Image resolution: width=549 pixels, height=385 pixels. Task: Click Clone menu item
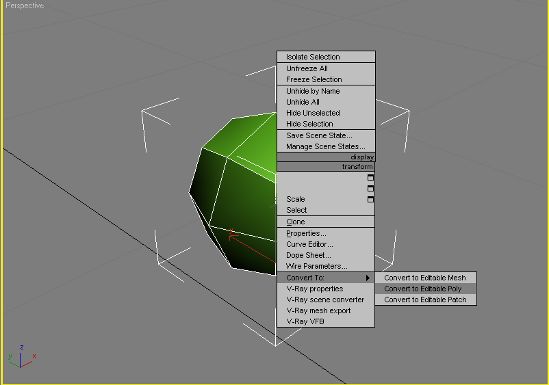click(326, 222)
